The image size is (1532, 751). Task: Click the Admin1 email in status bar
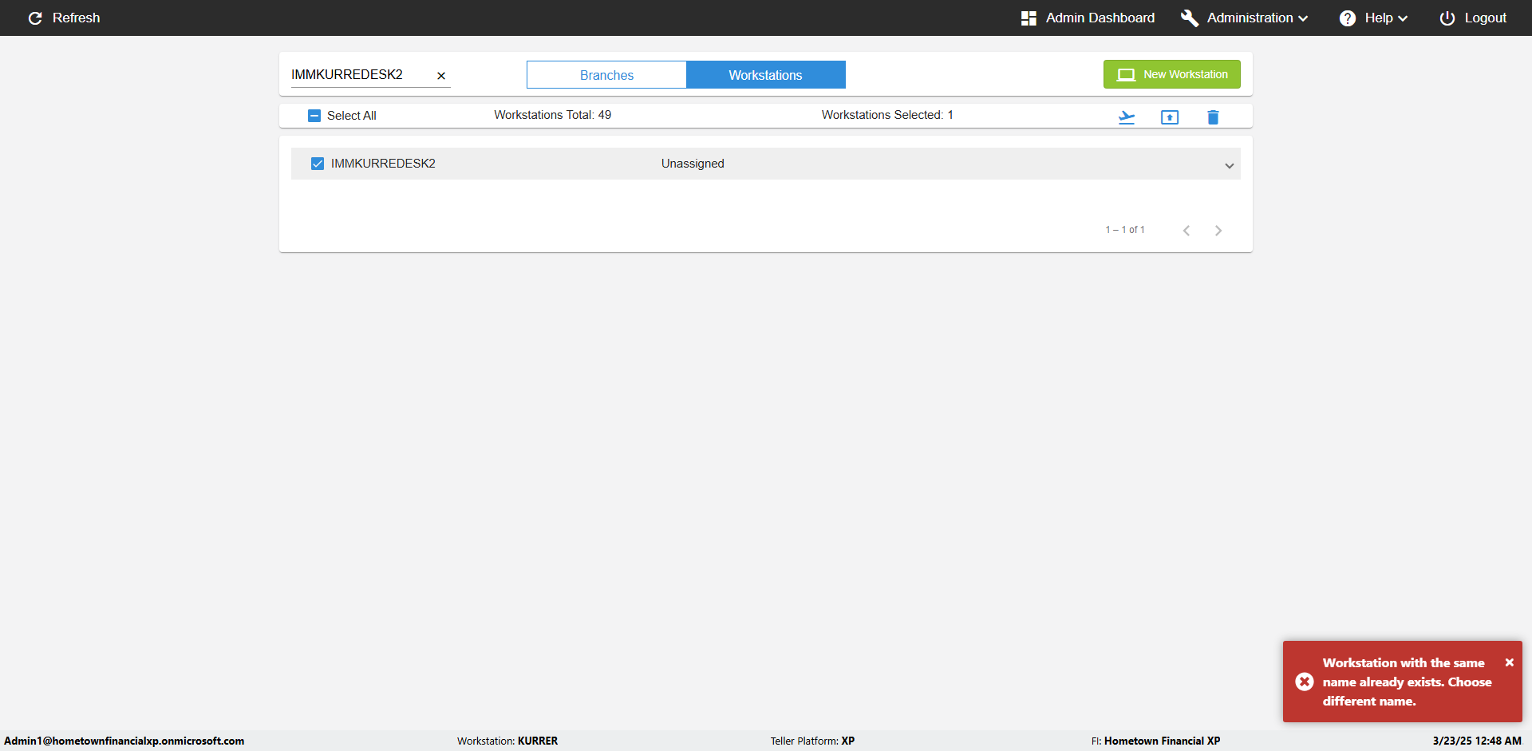(124, 741)
